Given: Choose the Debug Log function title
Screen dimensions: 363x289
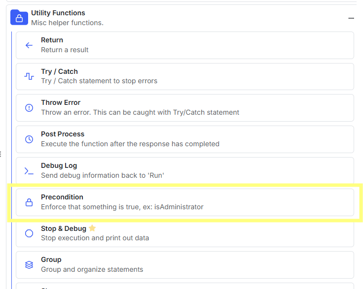Looking at the screenshot, I should pos(59,165).
